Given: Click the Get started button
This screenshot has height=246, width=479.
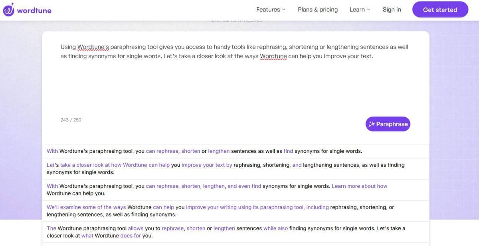Looking at the screenshot, I should [x=440, y=10].
